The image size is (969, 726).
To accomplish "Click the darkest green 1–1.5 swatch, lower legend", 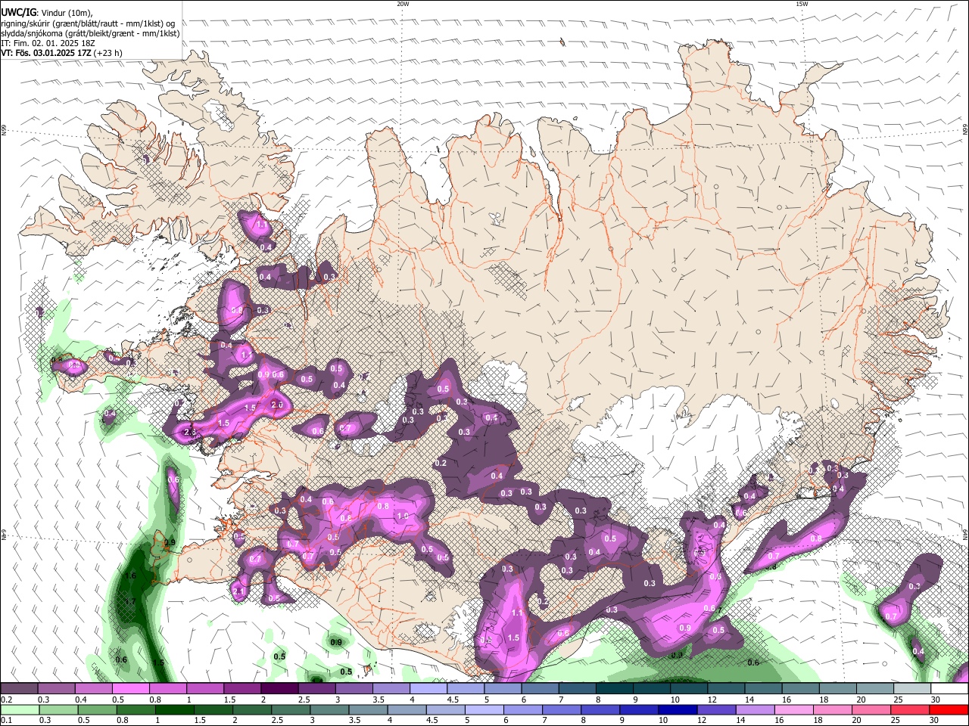I will pos(174,710).
